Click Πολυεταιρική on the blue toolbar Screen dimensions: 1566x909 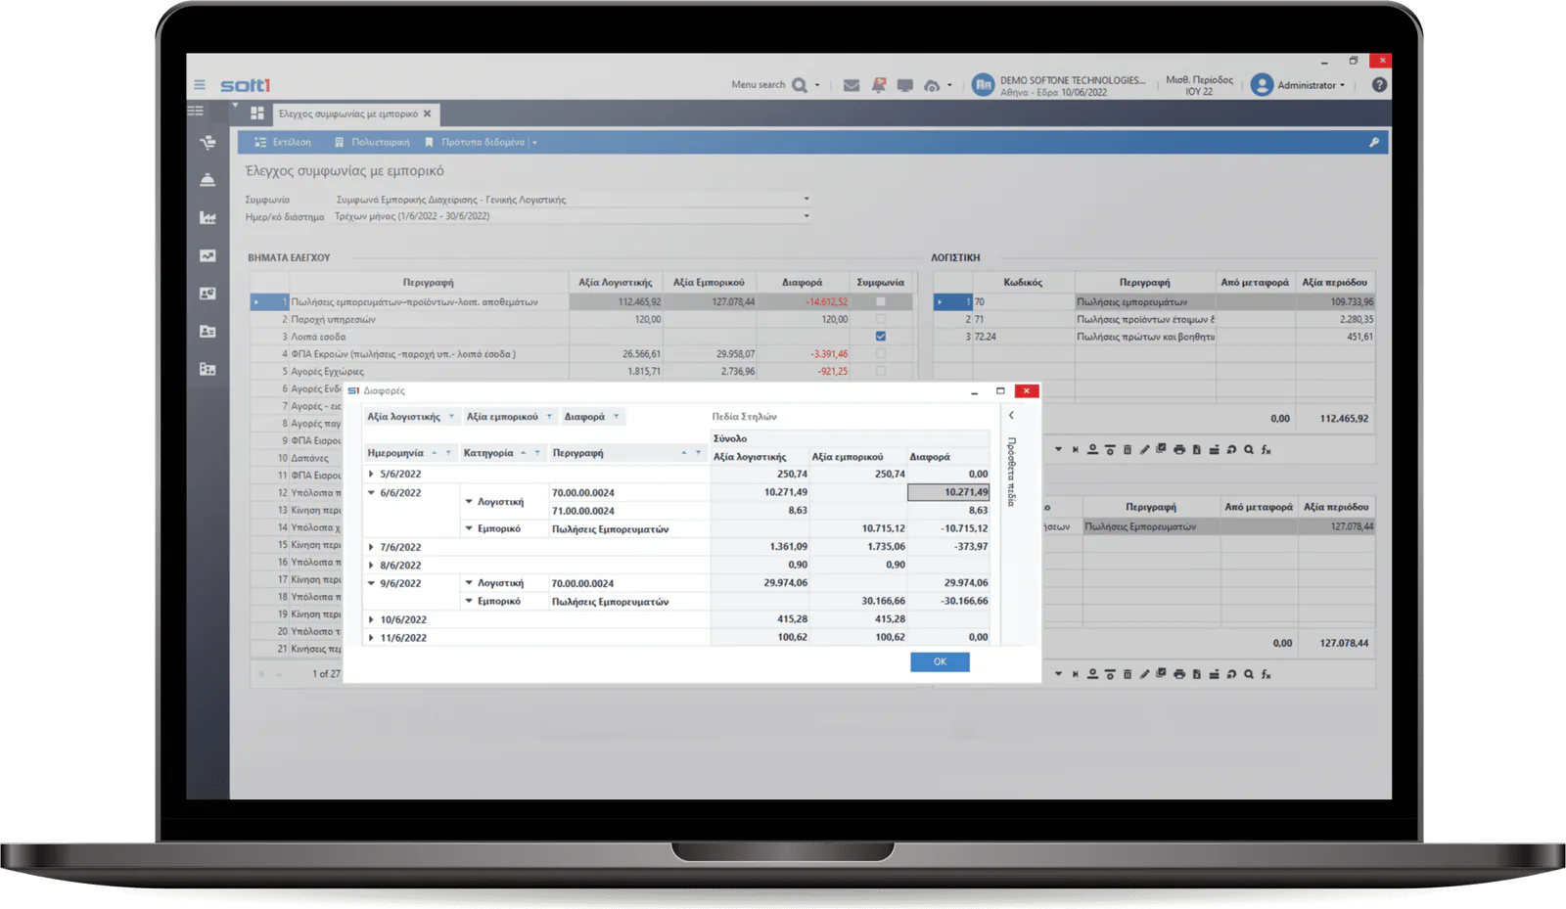(x=372, y=142)
